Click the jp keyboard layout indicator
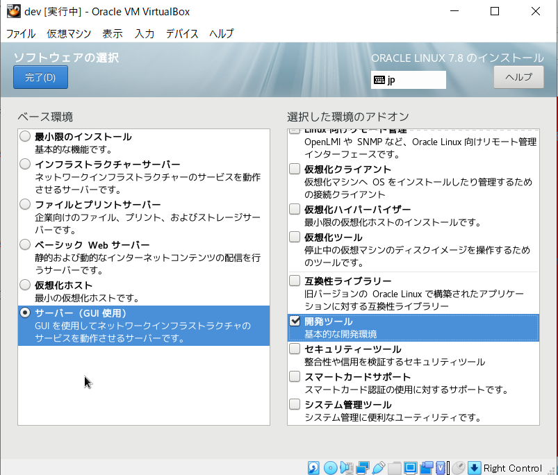Viewport: 558px width, 475px height. click(408, 80)
